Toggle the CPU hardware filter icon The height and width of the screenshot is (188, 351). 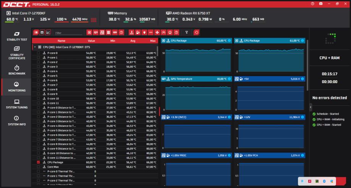click(x=89, y=33)
